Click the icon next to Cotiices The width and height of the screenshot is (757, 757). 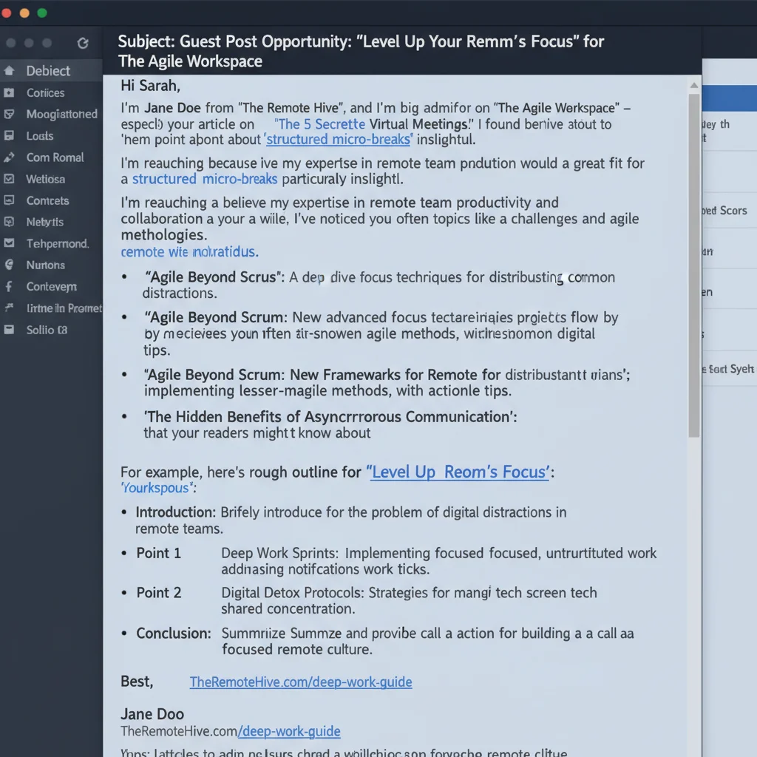9,92
